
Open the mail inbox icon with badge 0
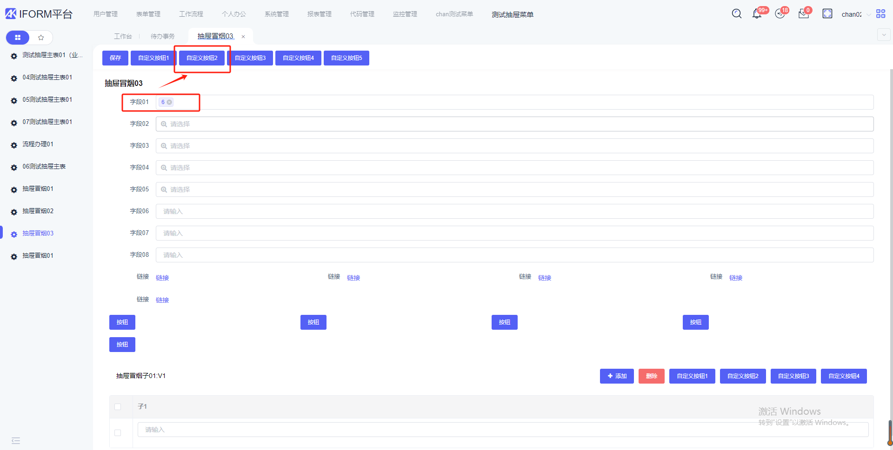803,14
